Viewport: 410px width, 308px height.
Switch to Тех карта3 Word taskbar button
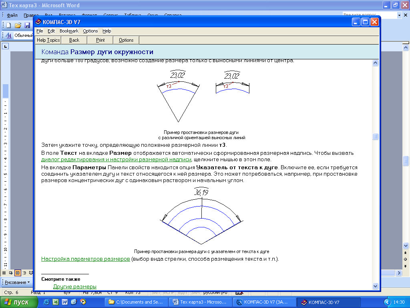pyautogui.click(x=201, y=302)
